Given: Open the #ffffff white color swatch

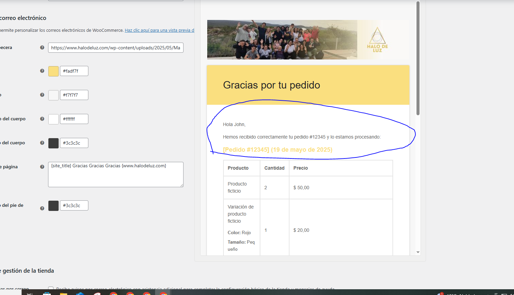Looking at the screenshot, I should point(53,119).
